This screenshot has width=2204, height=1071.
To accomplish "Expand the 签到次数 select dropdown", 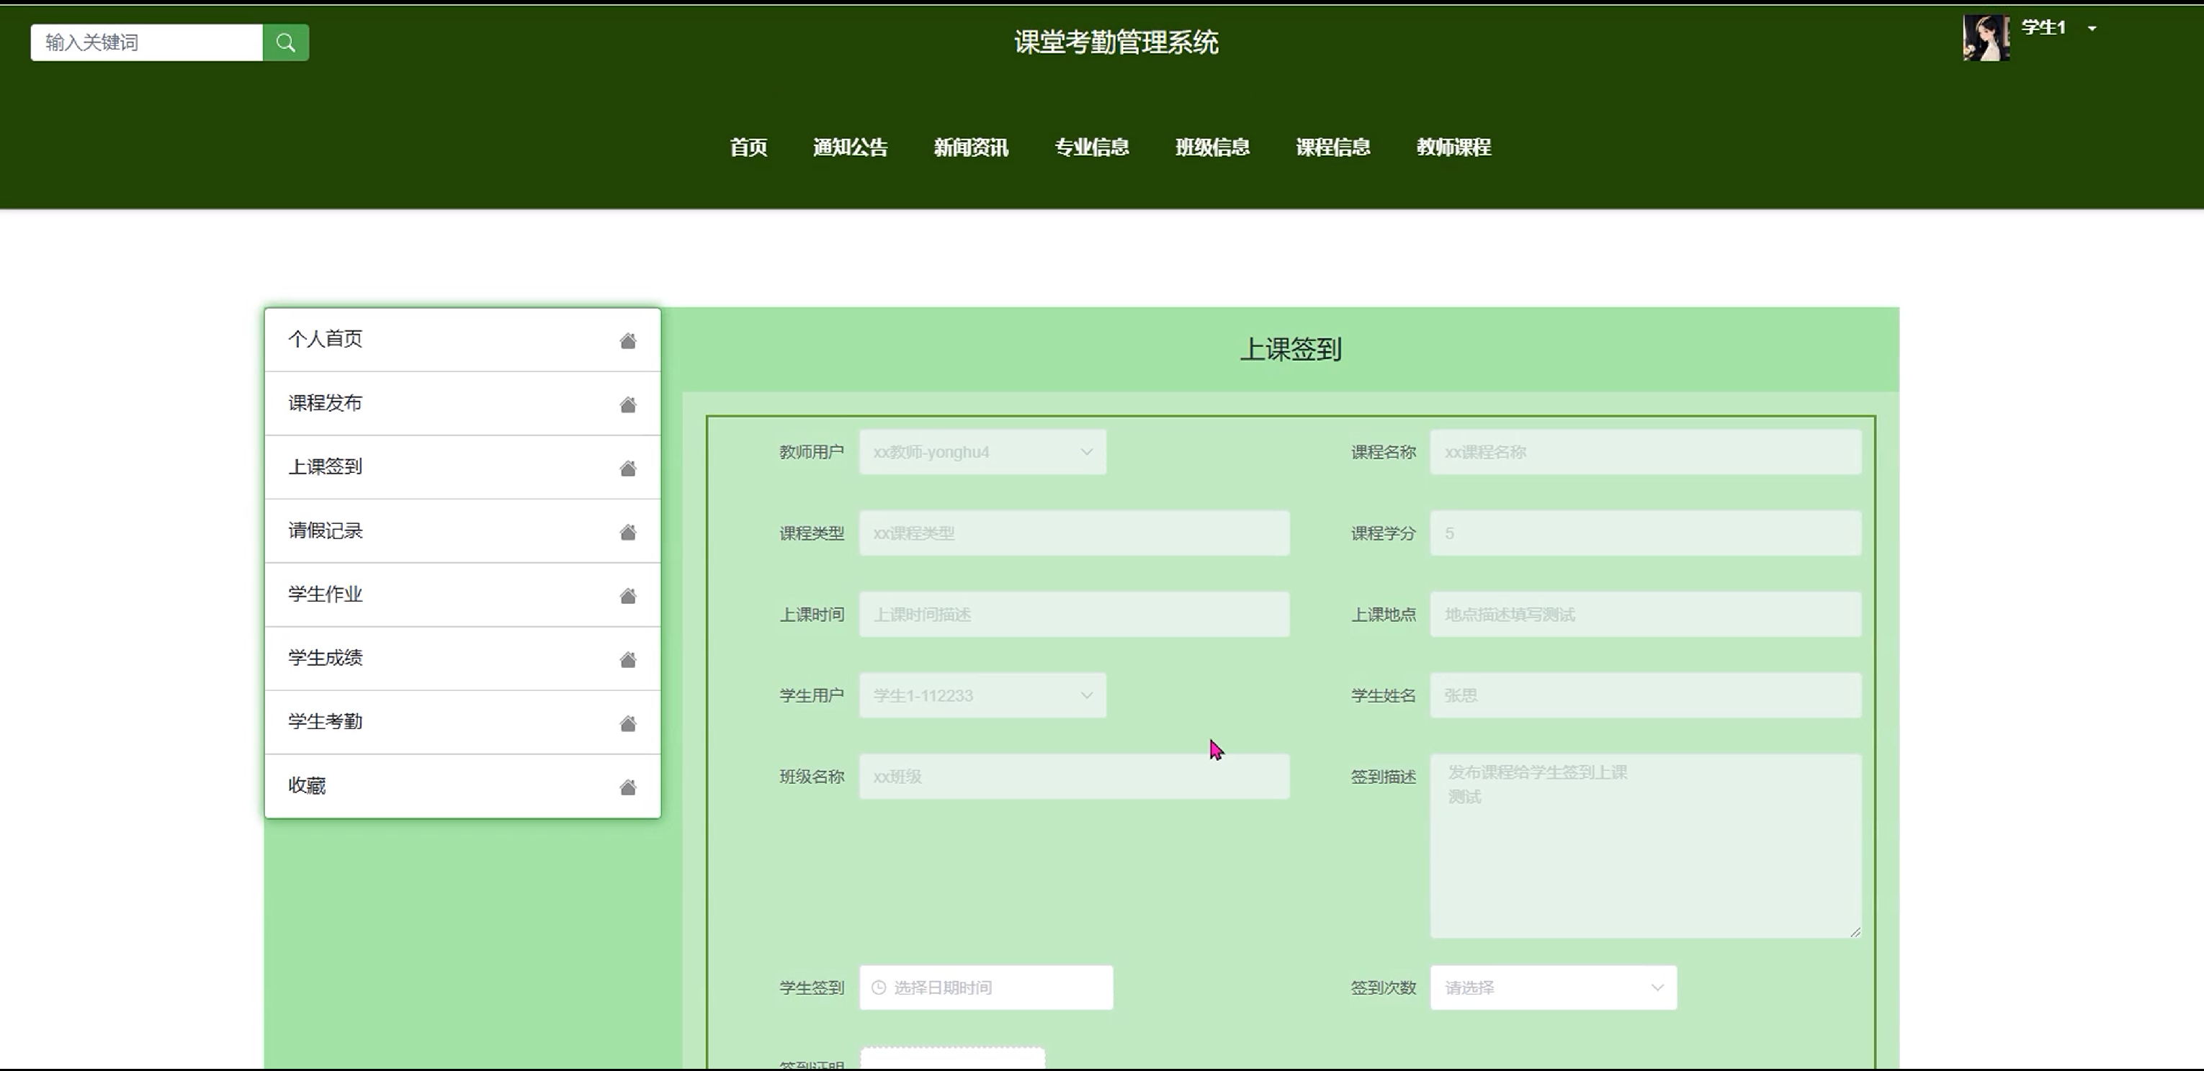I will pyautogui.click(x=1553, y=988).
